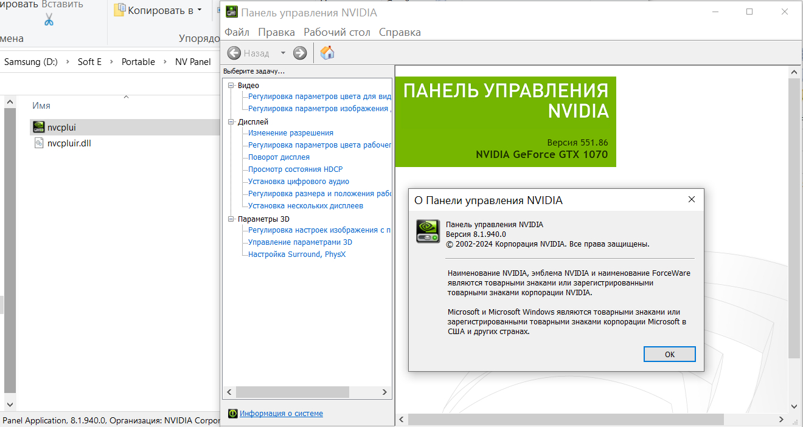
Task: Sort by the Имя column header
Action: click(41, 106)
